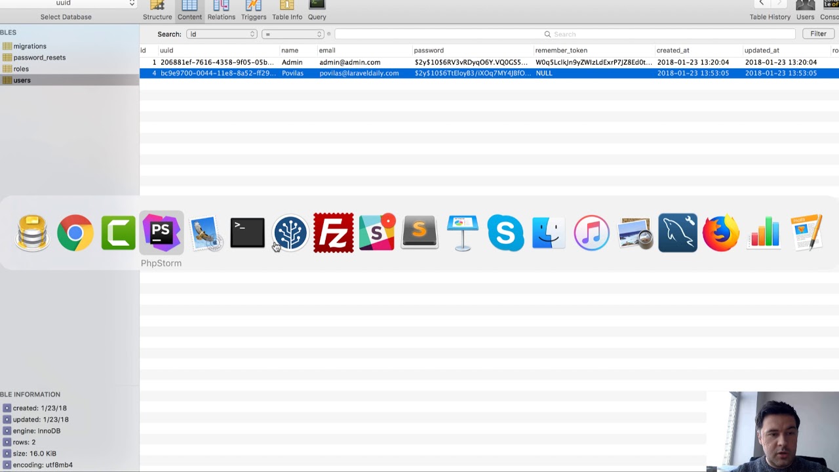Click the 'updated: 1/23/18' info row
The width and height of the screenshot is (839, 472).
click(x=41, y=420)
